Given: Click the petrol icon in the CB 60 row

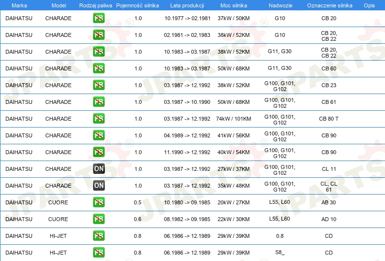Looking at the screenshot, I should click(x=98, y=68).
